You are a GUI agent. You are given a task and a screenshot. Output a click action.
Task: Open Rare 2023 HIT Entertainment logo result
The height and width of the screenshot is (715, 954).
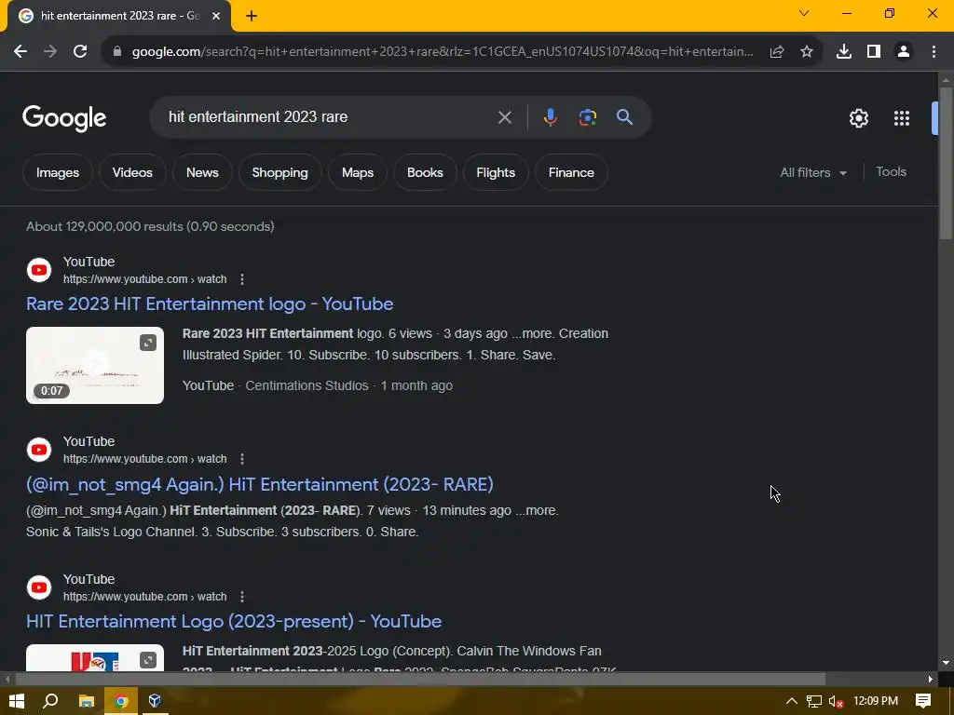210,304
